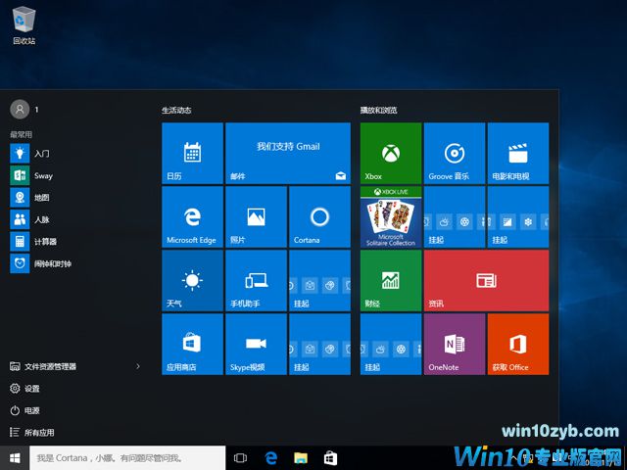Image resolution: width=627 pixels, height=470 pixels.
Task: Open the Groove 音乐 tile
Action: pos(454,153)
